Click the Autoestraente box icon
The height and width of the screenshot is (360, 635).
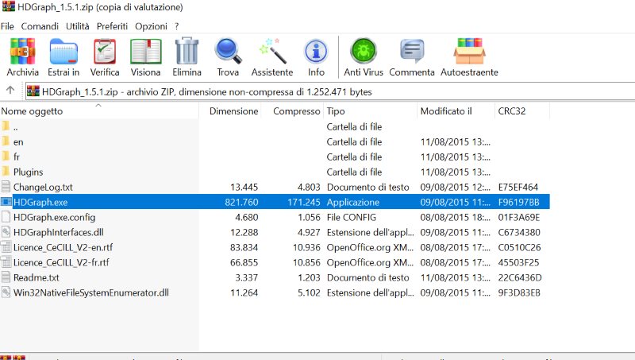(469, 51)
